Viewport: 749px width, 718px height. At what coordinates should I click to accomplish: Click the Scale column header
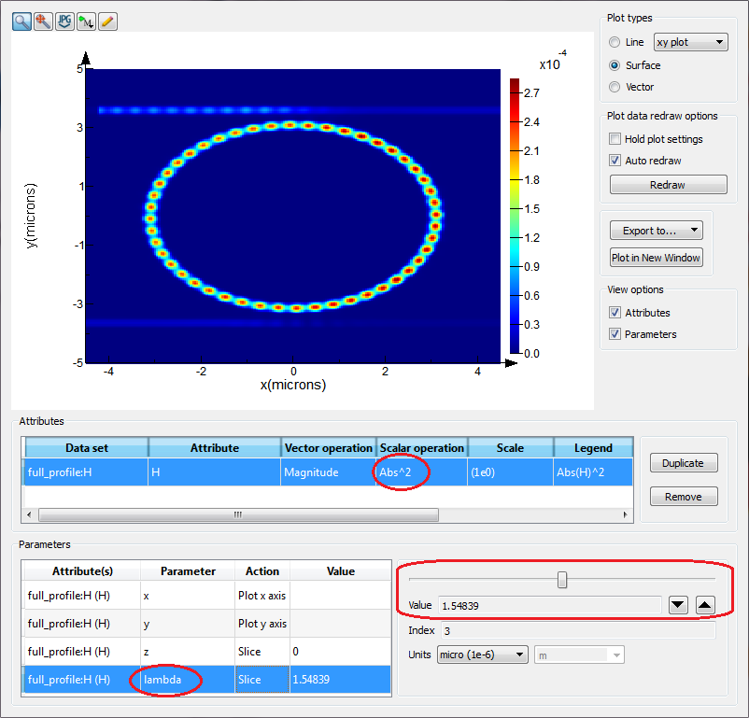pos(510,447)
